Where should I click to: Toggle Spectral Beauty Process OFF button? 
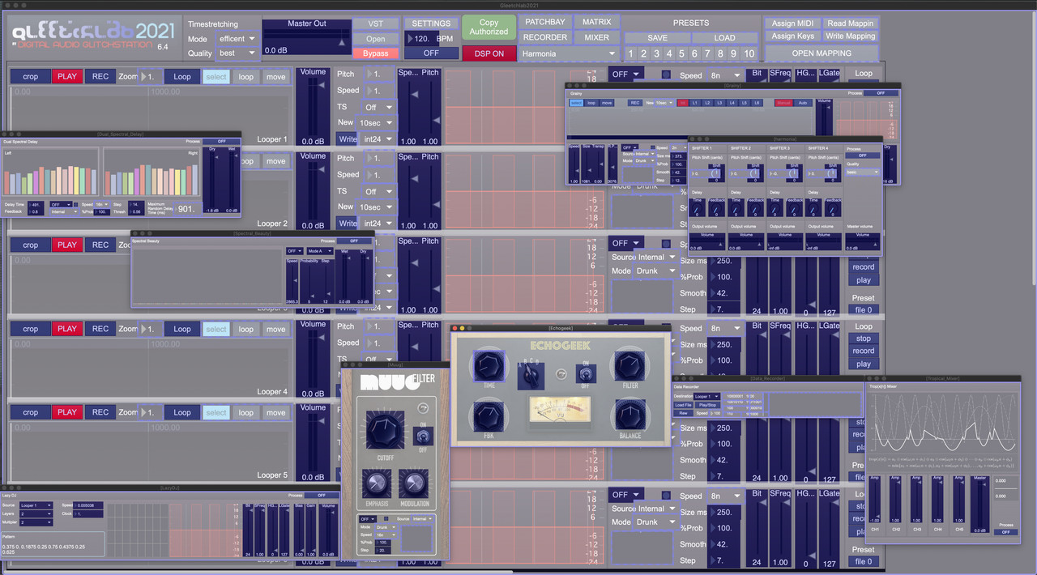(355, 241)
